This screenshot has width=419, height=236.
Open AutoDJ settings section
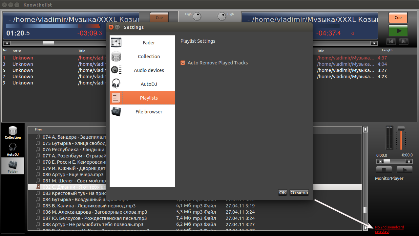coord(142,84)
